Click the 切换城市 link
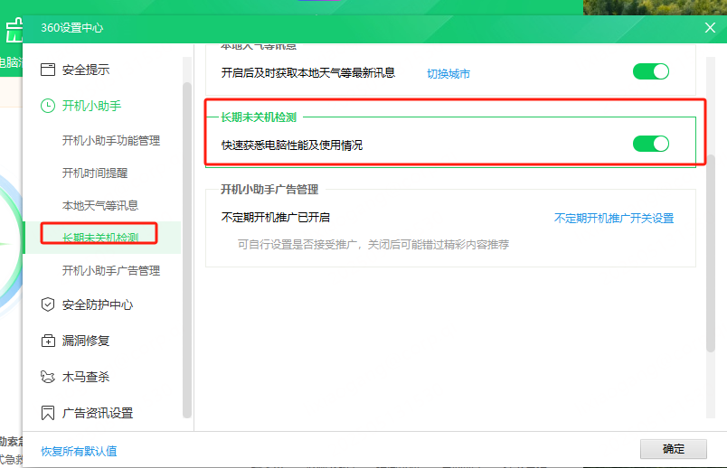This screenshot has height=468, width=727. 448,73
